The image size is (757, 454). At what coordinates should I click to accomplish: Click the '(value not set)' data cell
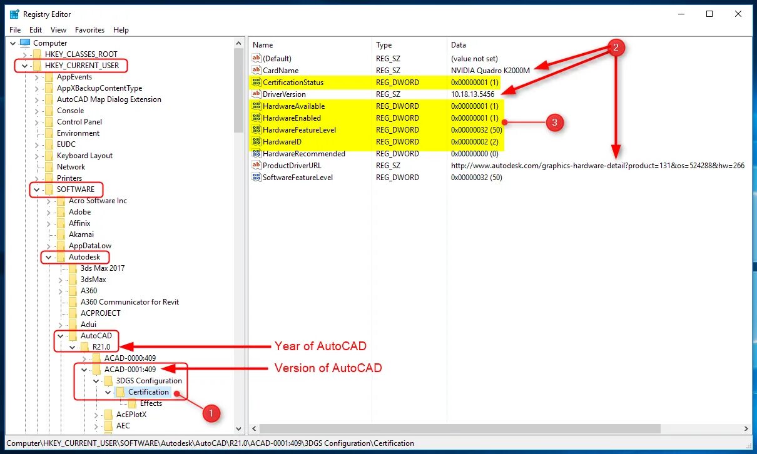(474, 58)
